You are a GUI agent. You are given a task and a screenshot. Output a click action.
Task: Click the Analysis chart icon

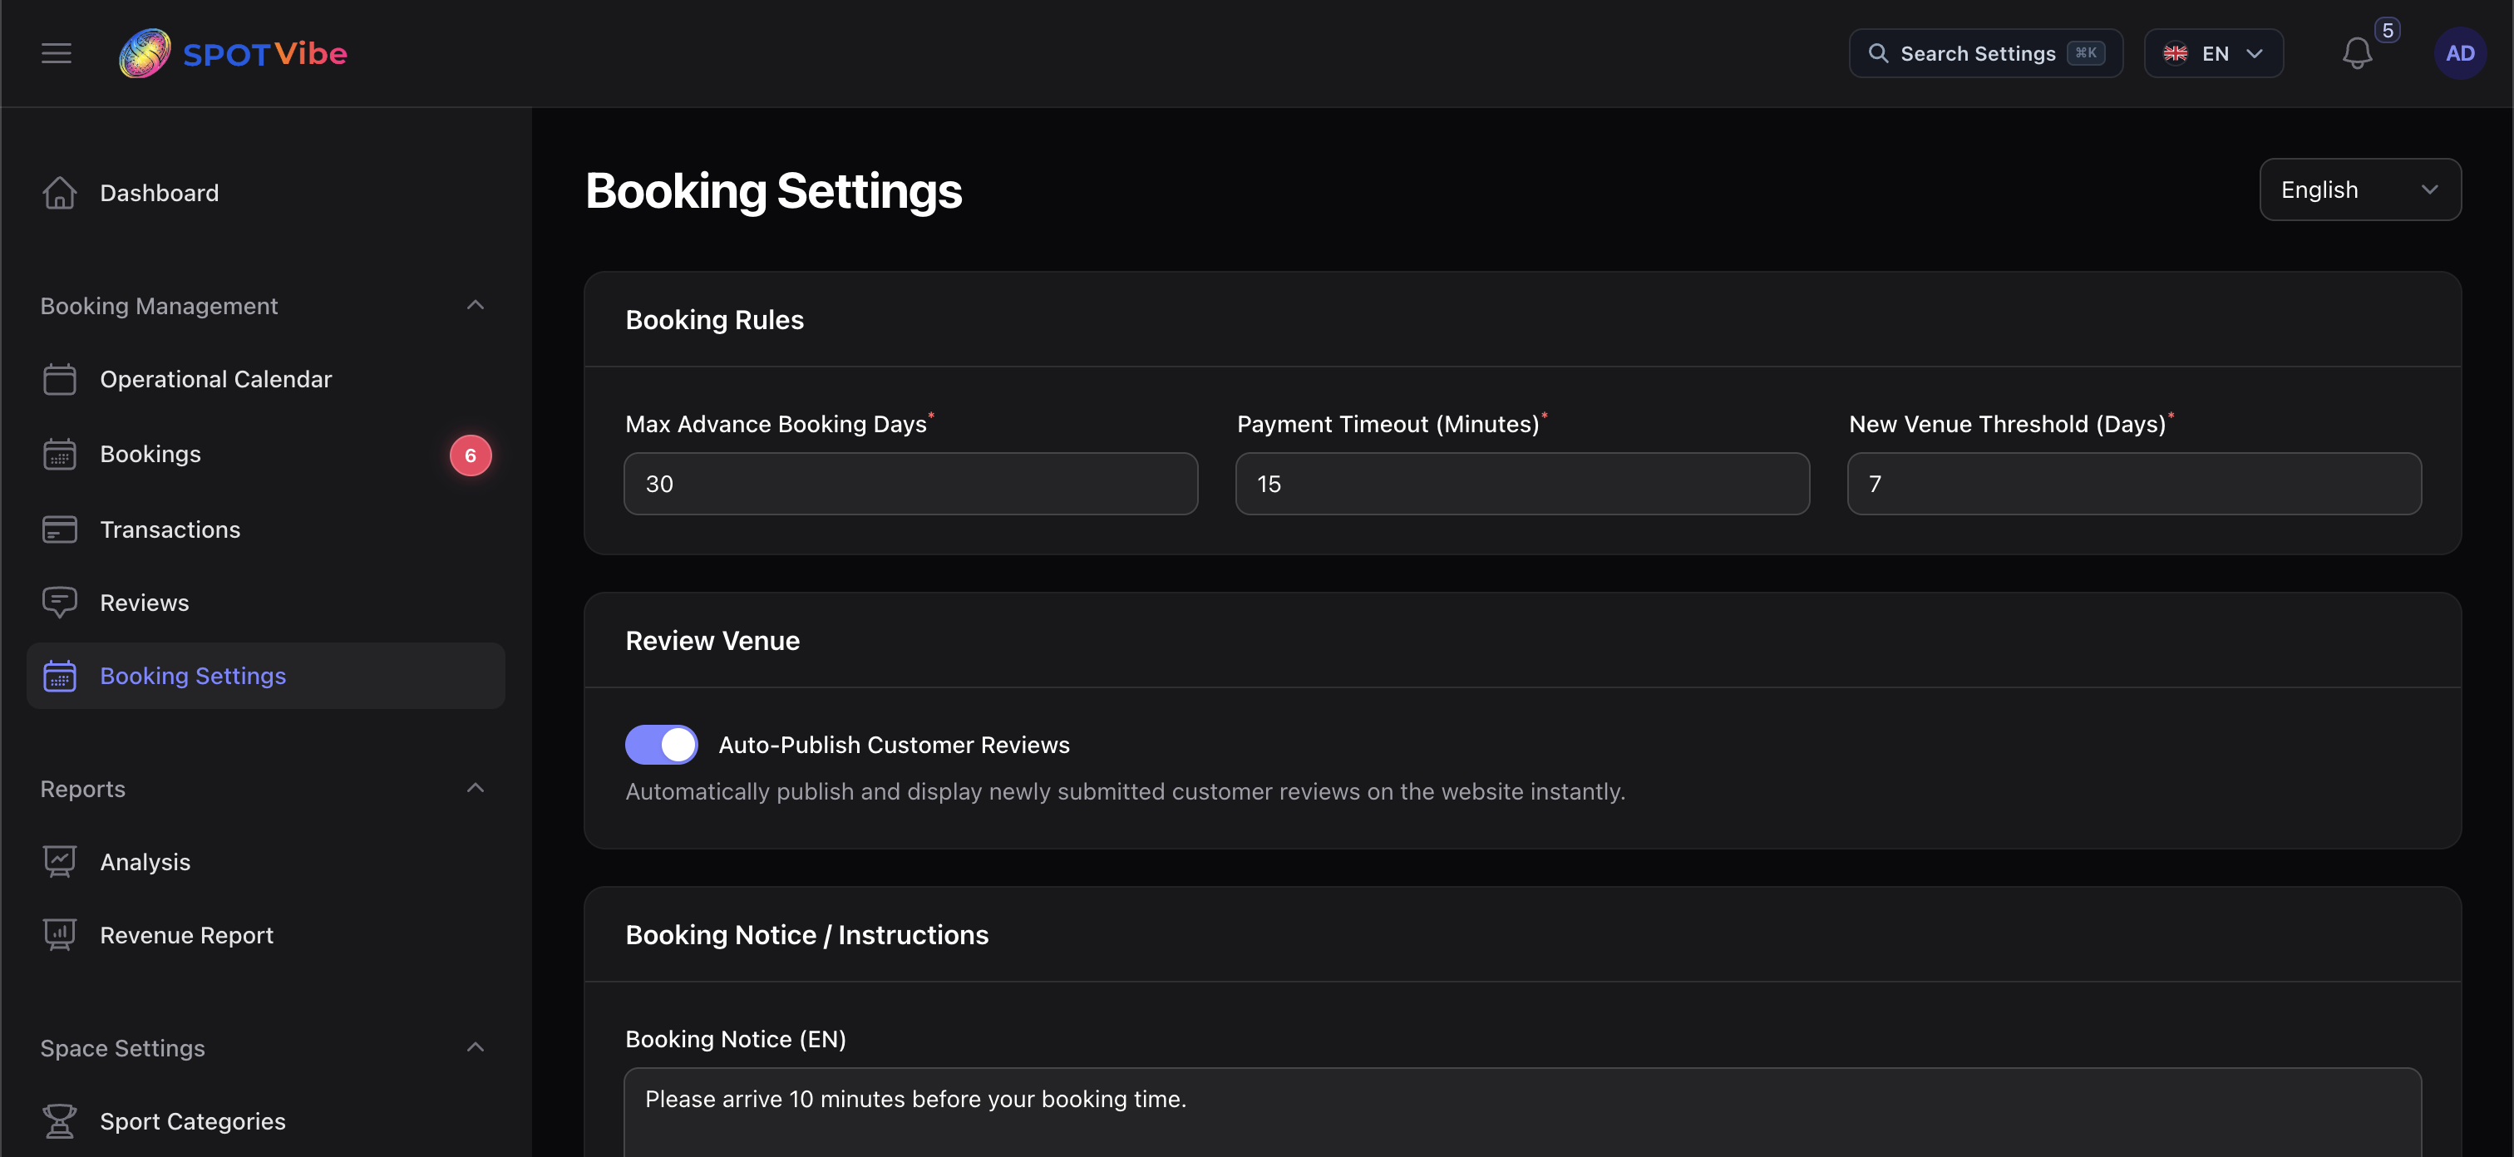point(60,861)
